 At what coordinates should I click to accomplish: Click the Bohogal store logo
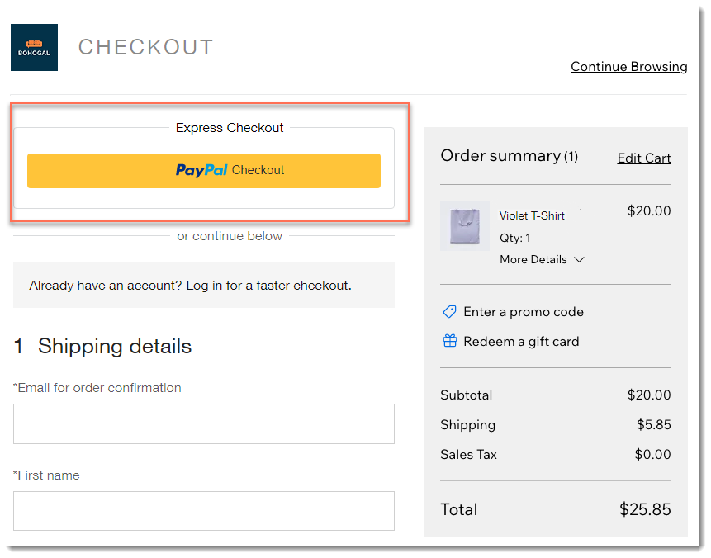tap(34, 48)
